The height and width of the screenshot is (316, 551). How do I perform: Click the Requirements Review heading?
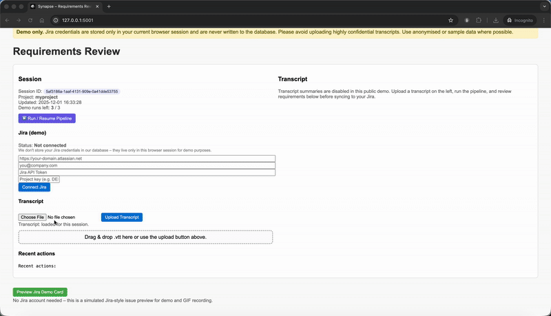pos(66,51)
